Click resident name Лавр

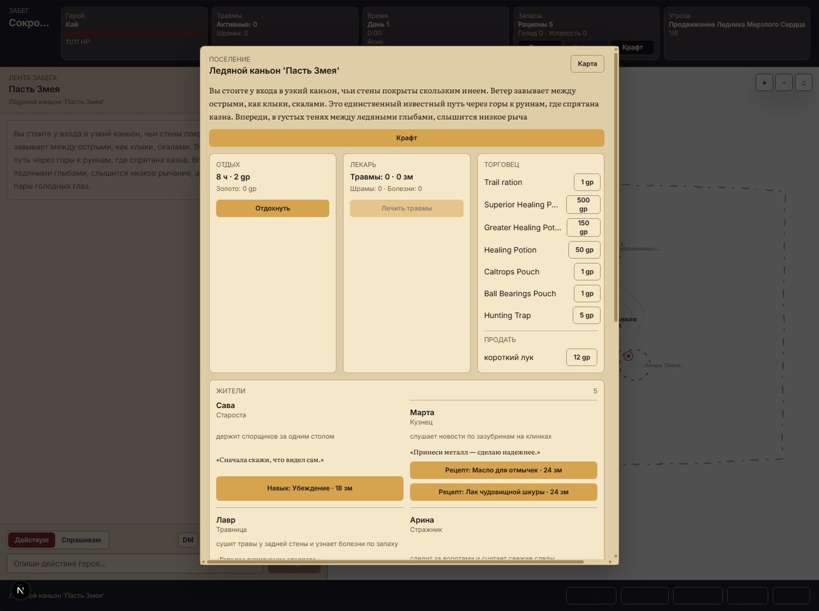[226, 520]
